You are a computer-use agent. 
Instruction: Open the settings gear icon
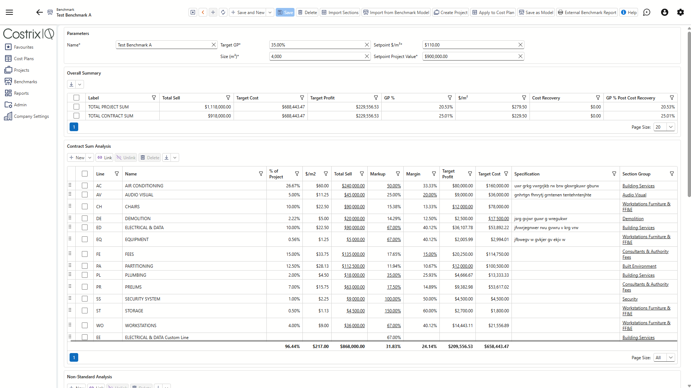(x=681, y=12)
